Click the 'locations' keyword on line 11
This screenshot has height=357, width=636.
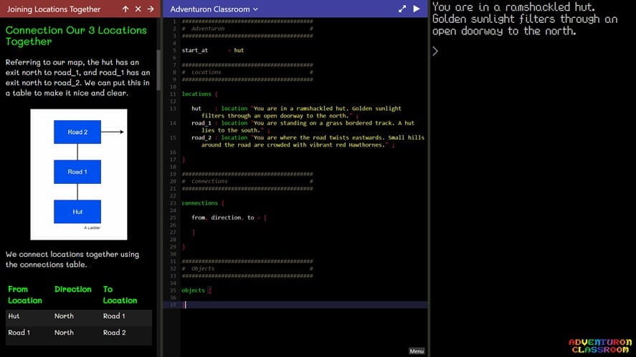pos(196,94)
